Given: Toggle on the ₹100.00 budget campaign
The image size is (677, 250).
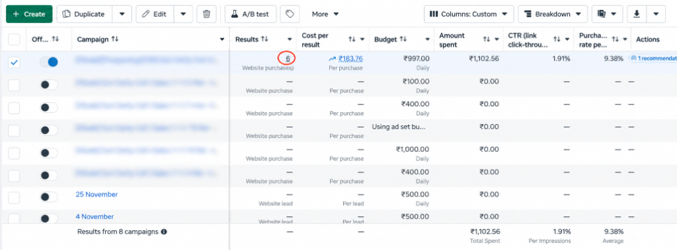Looking at the screenshot, I should point(49,85).
